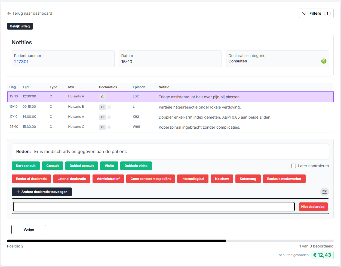Click the green Declaratie-categorie status icon
The width and height of the screenshot is (341, 267).
(x=324, y=61)
